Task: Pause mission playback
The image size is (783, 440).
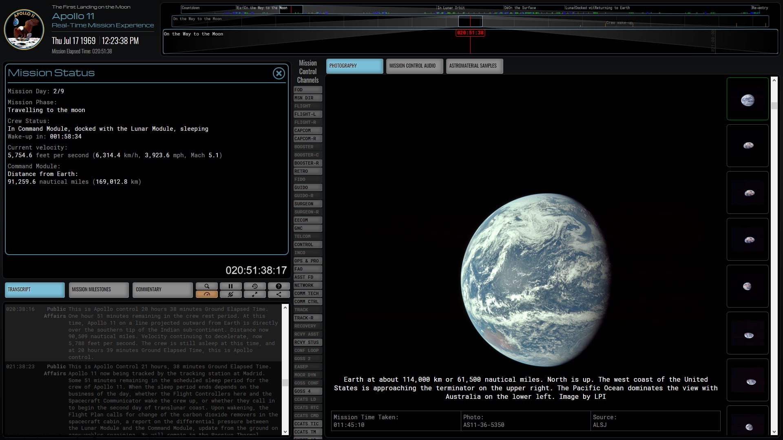Action: [x=230, y=286]
